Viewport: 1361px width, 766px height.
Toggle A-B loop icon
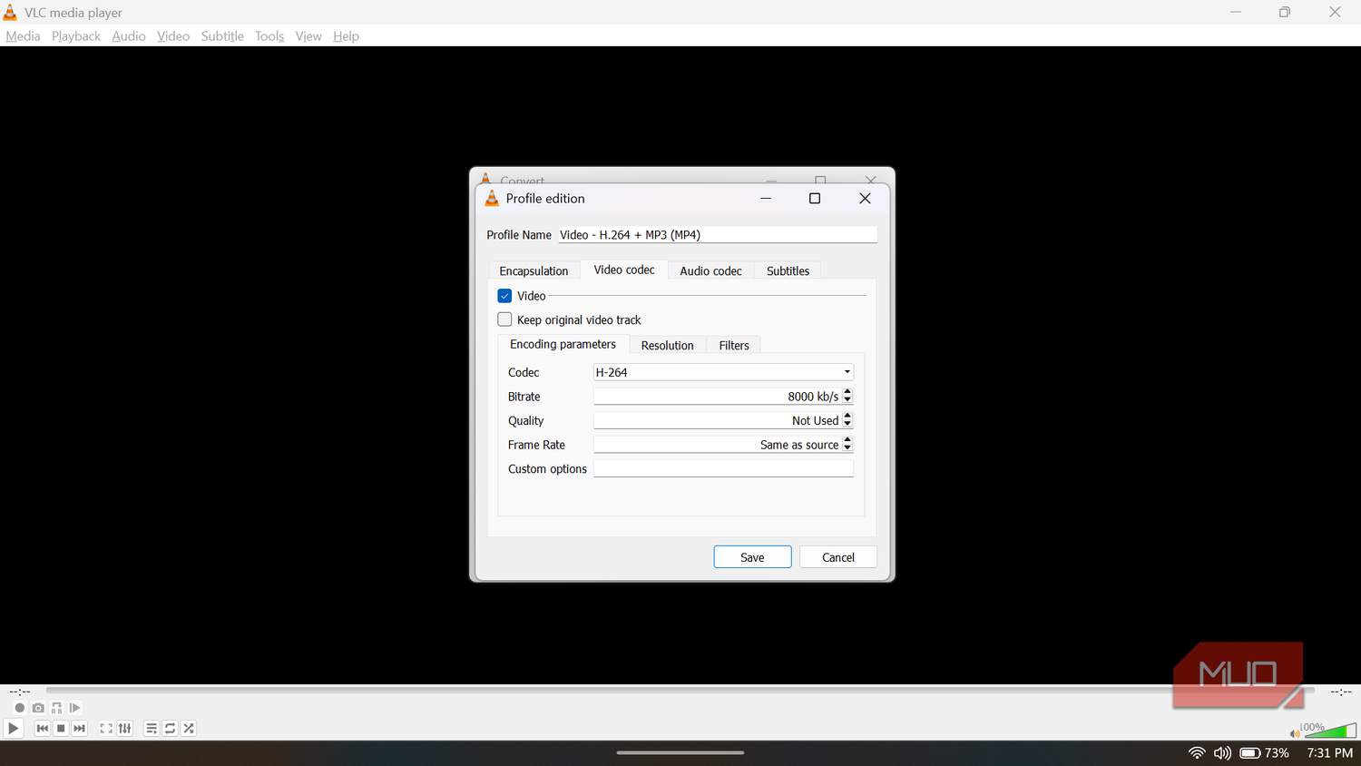pos(56,708)
